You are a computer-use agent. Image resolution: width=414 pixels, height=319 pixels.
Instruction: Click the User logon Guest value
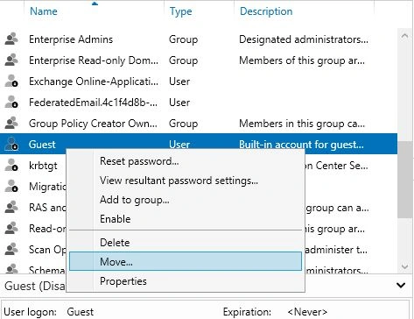click(x=81, y=312)
